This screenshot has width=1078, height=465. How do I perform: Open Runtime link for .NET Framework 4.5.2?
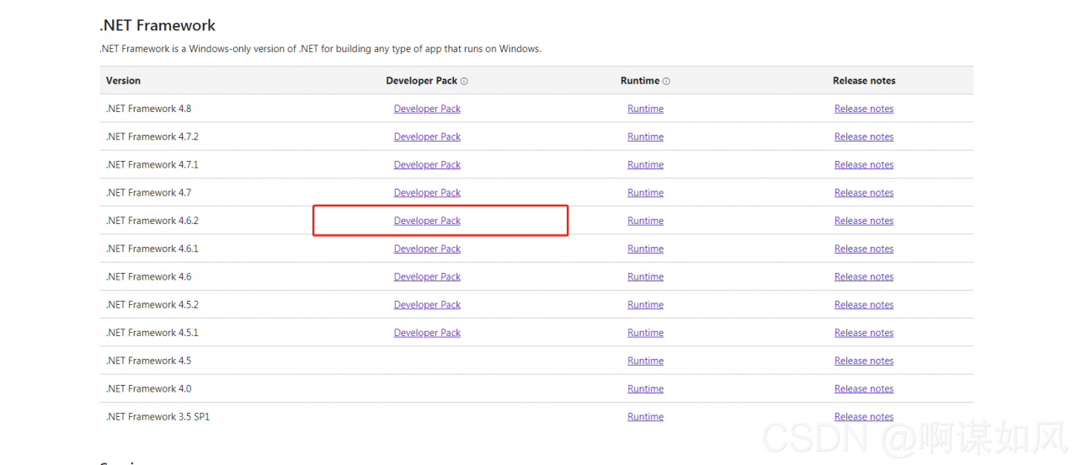[x=645, y=304]
